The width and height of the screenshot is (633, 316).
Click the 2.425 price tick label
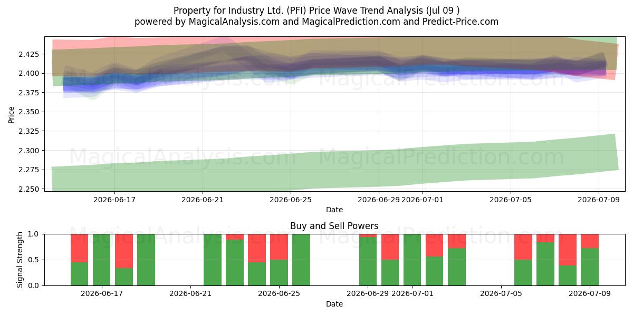tap(30, 54)
